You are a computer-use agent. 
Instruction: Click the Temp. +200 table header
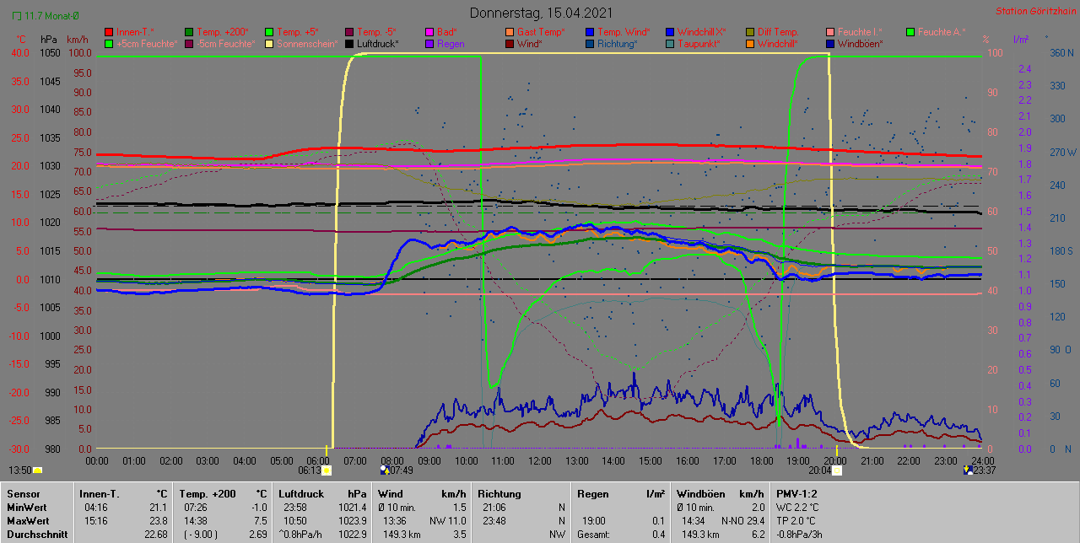pos(208,494)
